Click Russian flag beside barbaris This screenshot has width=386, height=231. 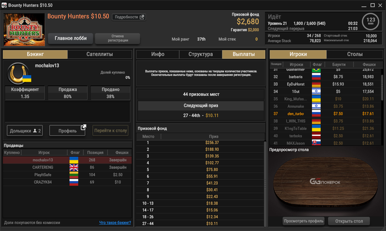click(317, 77)
